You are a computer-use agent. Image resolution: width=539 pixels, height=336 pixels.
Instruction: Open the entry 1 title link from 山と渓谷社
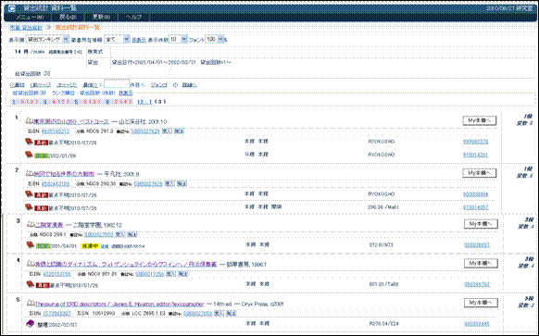pos(71,121)
